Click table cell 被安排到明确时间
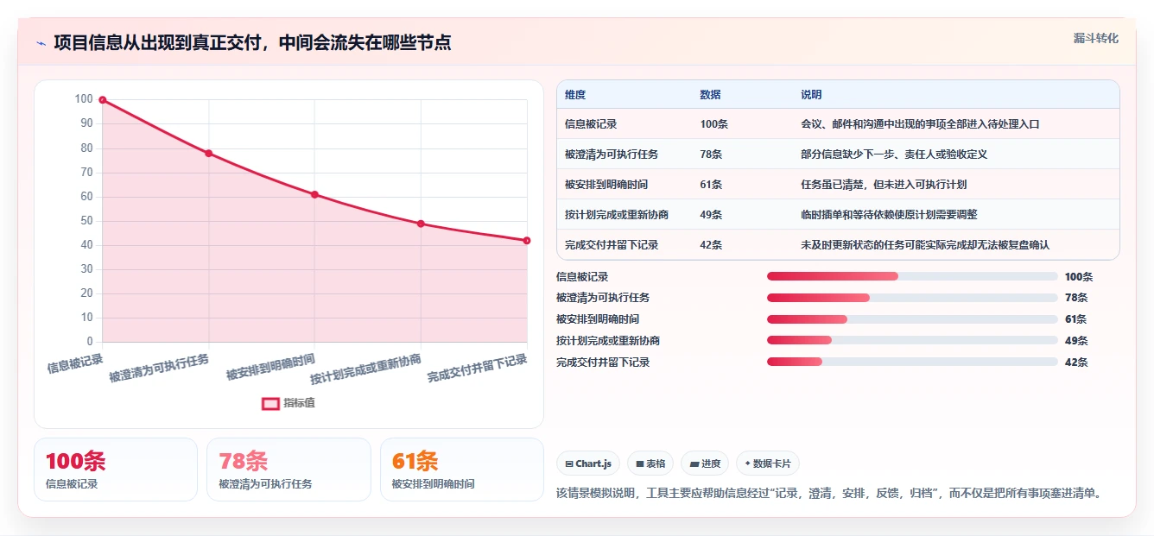This screenshot has height=536, width=1154. point(606,185)
